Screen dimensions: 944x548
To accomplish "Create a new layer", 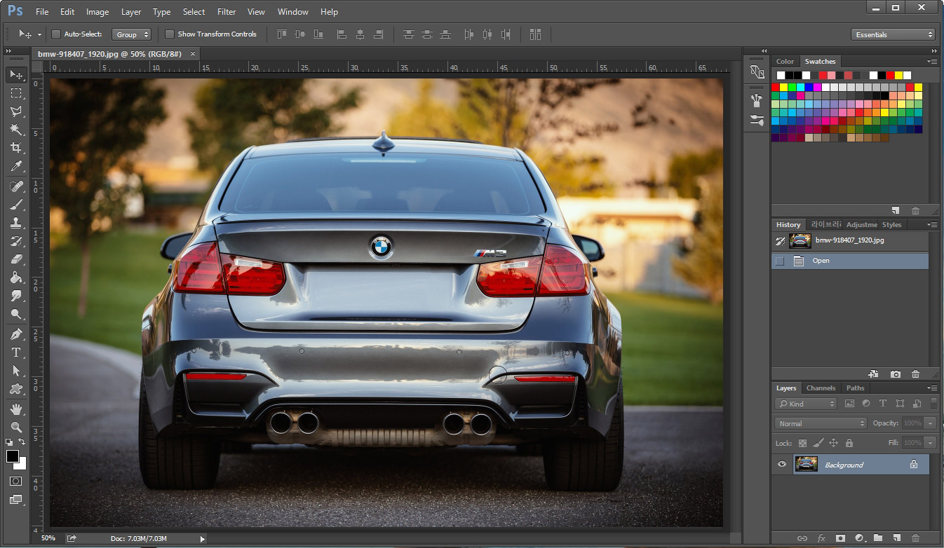I will point(896,538).
